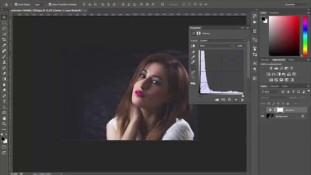
Task: Click the white input slider under curve
Action: point(243,96)
